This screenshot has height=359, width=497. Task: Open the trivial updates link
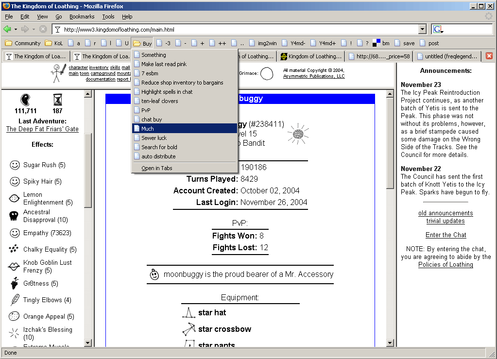(x=446, y=221)
